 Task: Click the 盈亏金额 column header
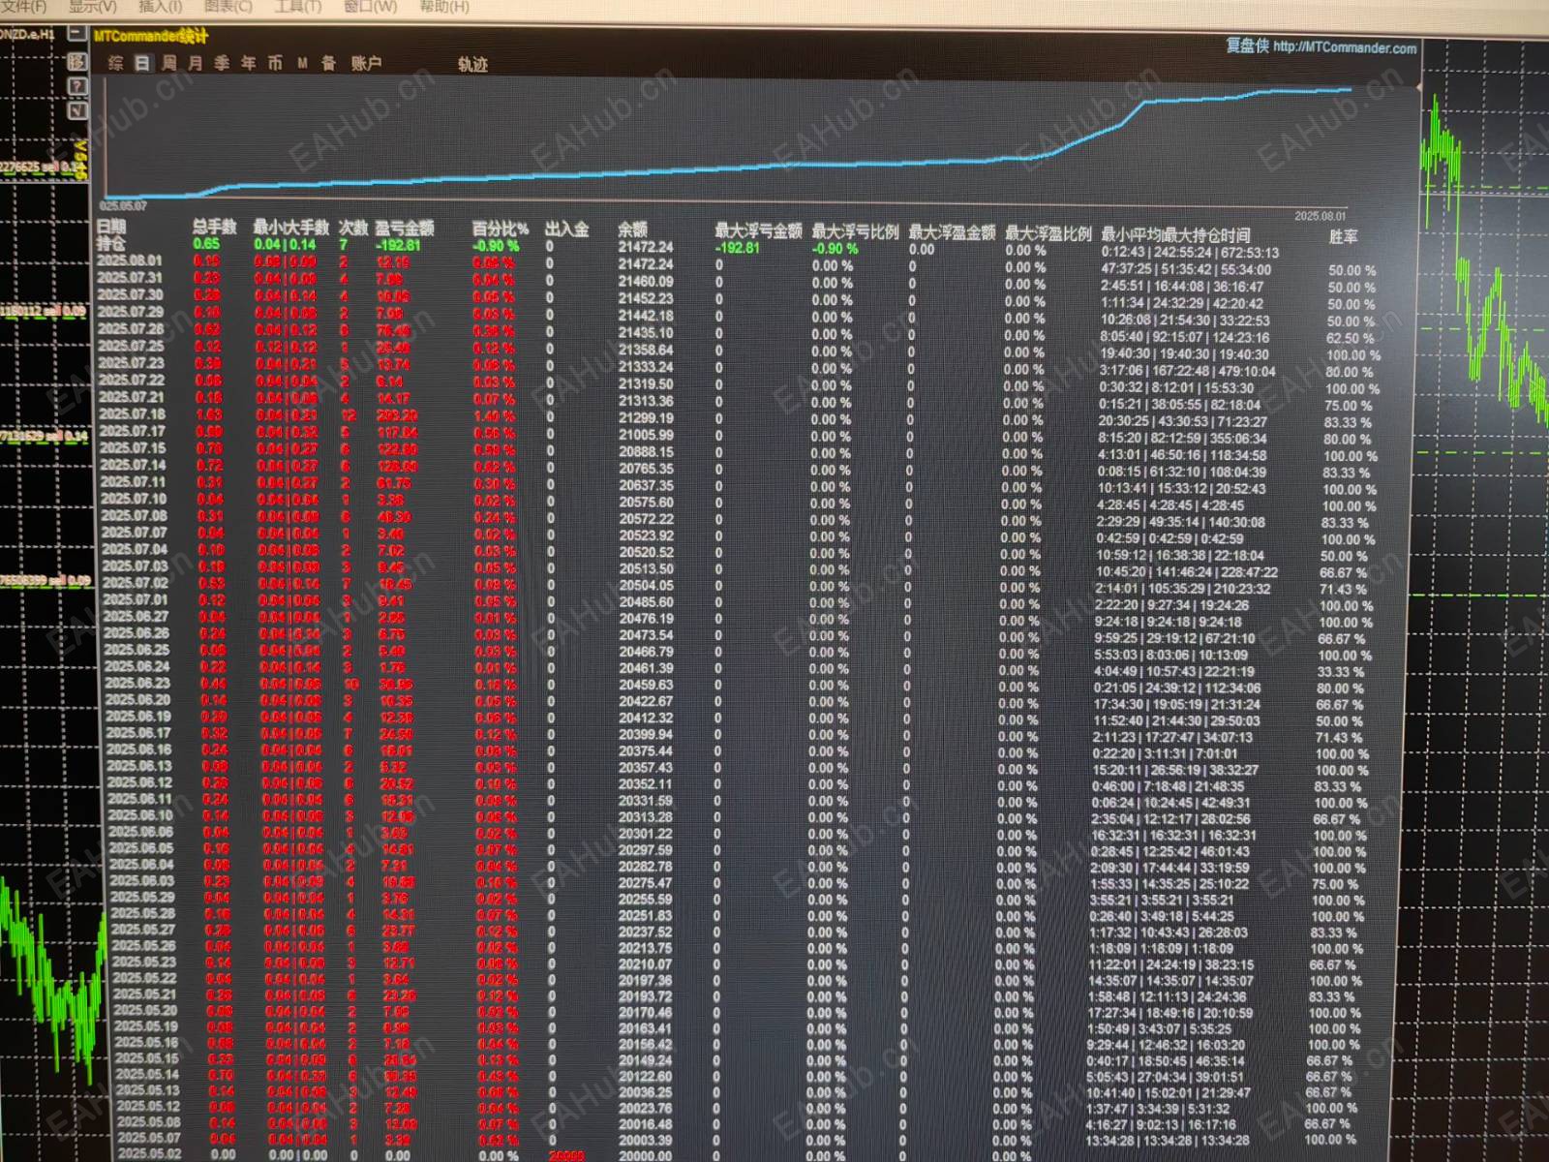point(405,228)
